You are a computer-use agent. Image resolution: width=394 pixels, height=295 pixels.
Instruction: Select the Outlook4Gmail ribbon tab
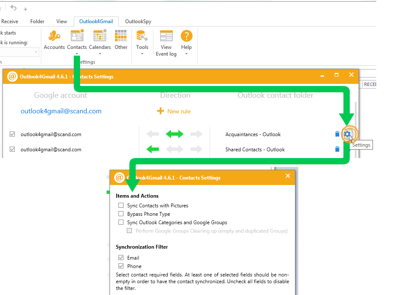click(96, 21)
